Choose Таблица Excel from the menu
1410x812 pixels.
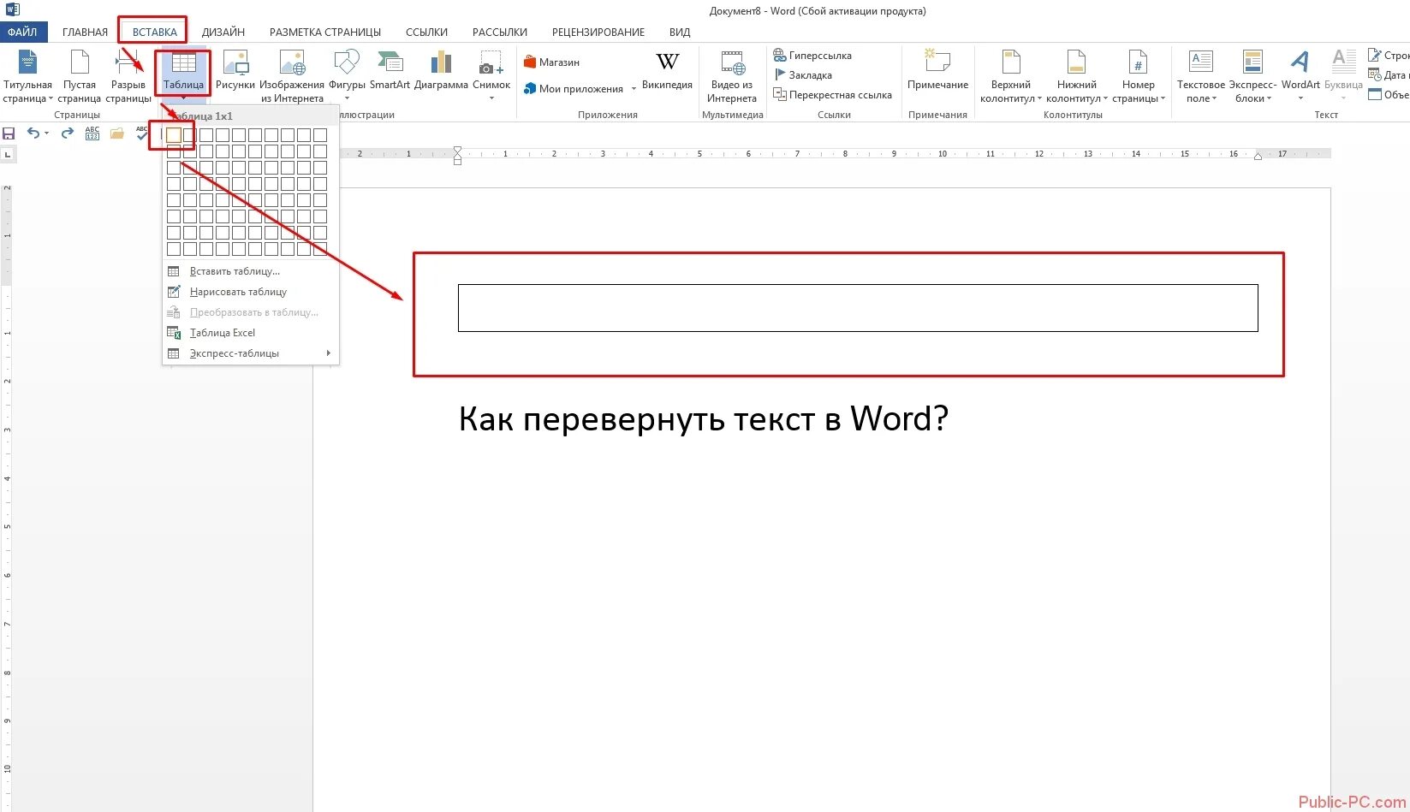[251, 333]
